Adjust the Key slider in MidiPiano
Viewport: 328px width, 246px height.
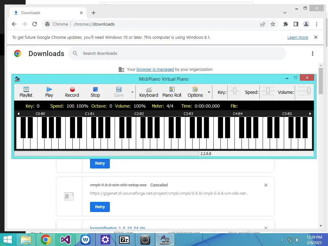(x=235, y=91)
